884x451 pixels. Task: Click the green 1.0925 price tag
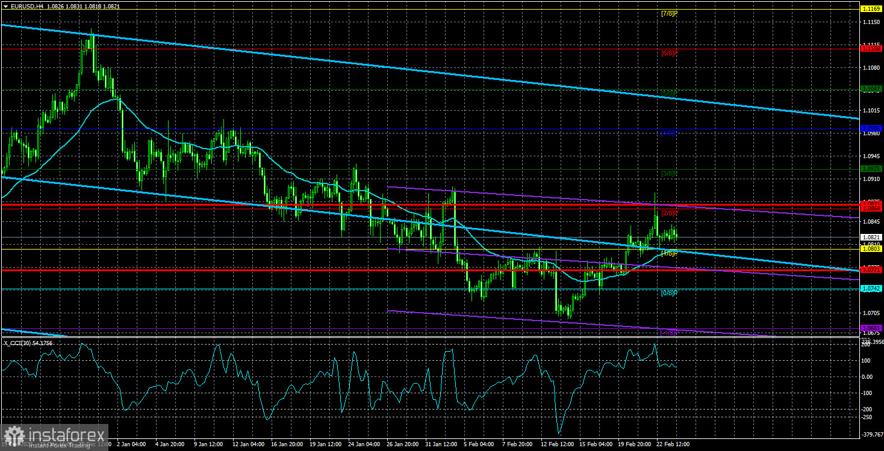[x=872, y=168]
